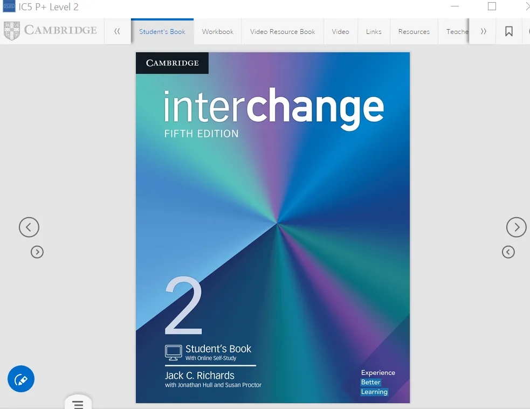Click the interchange title on cover
The height and width of the screenshot is (409, 530).
coord(274,108)
